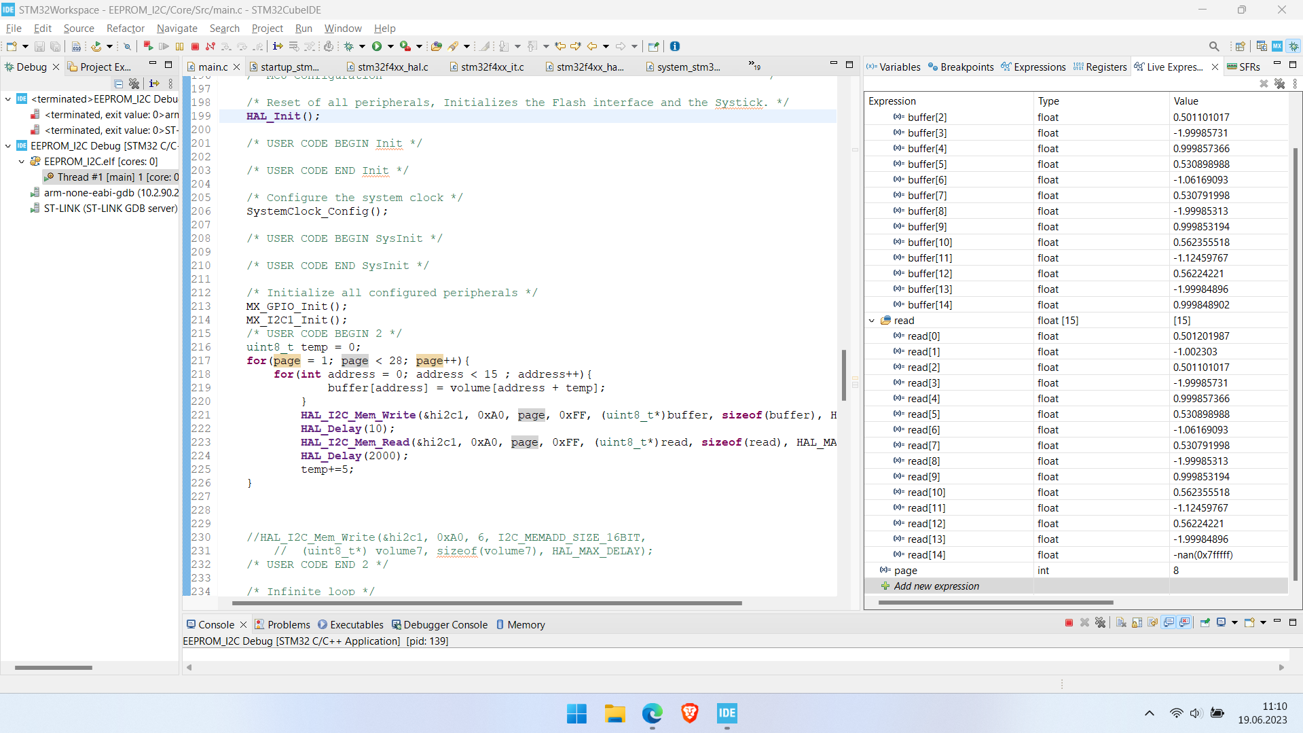
Task: Toggle Pin Editor in main toolbar
Action: [653, 46]
